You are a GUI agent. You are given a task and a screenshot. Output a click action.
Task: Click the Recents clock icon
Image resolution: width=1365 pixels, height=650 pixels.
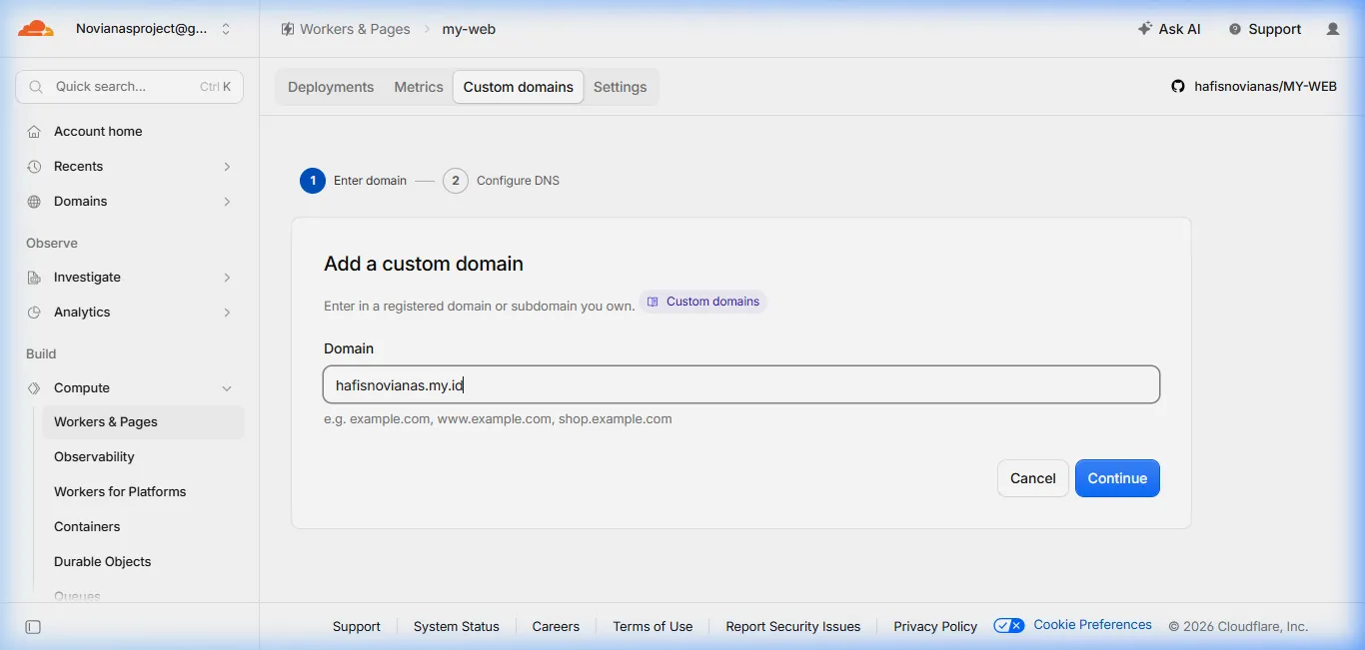tap(34, 167)
